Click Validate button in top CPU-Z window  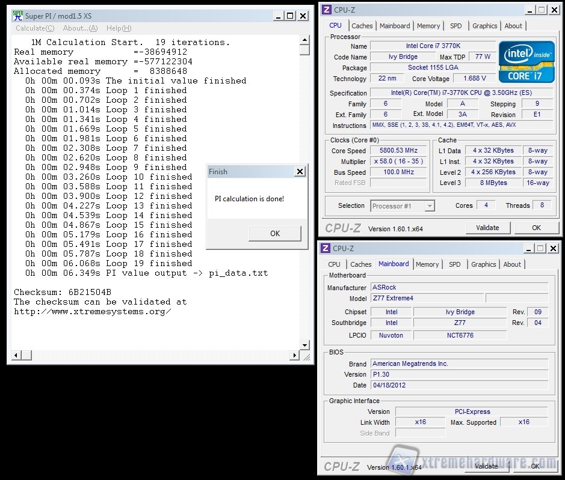click(x=487, y=228)
